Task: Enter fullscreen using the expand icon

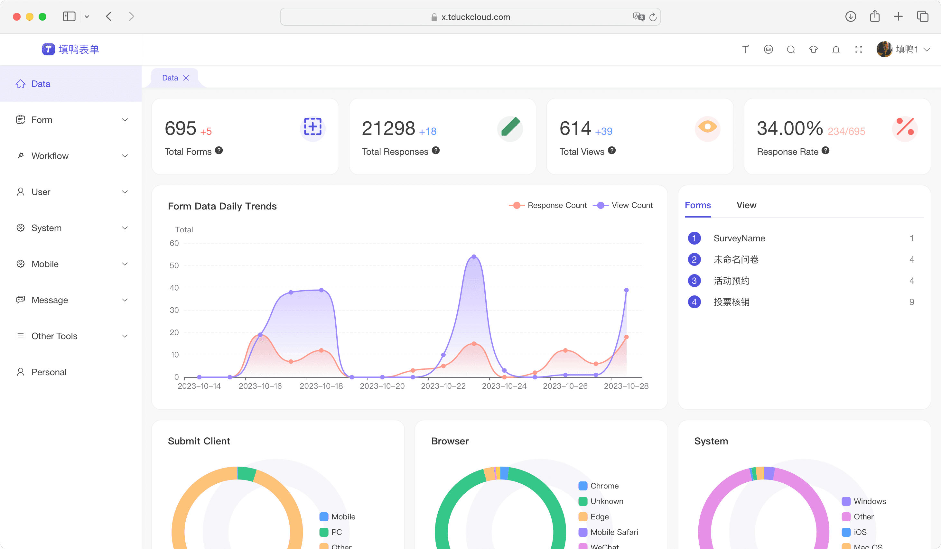Action: click(859, 49)
